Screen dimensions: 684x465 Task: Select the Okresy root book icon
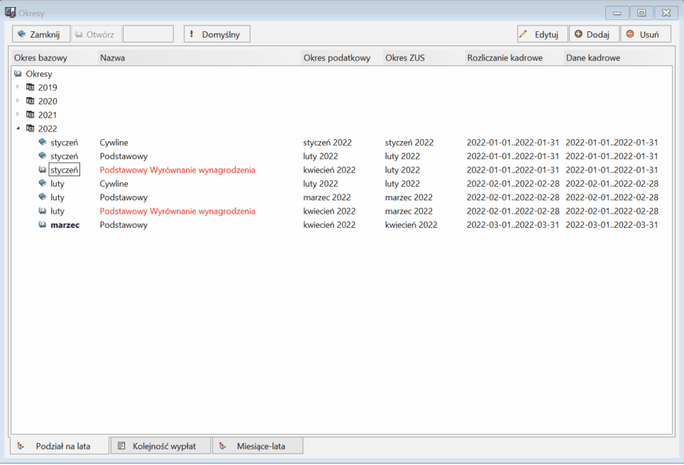(x=18, y=73)
